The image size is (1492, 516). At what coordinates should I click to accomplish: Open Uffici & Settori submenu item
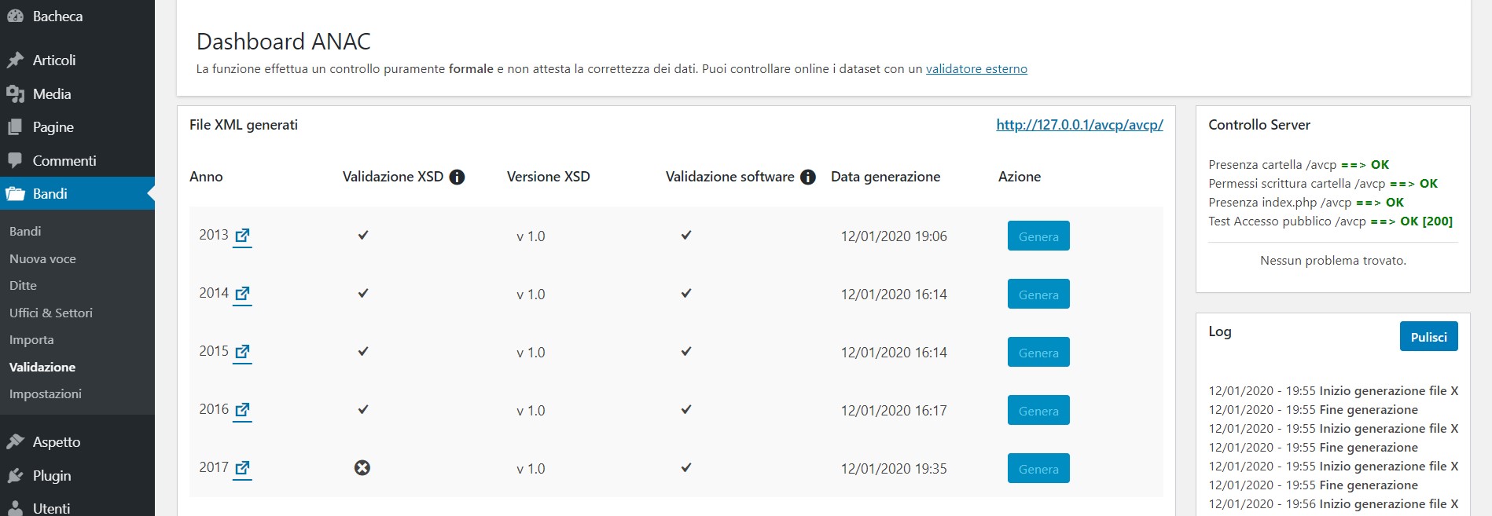tap(51, 313)
